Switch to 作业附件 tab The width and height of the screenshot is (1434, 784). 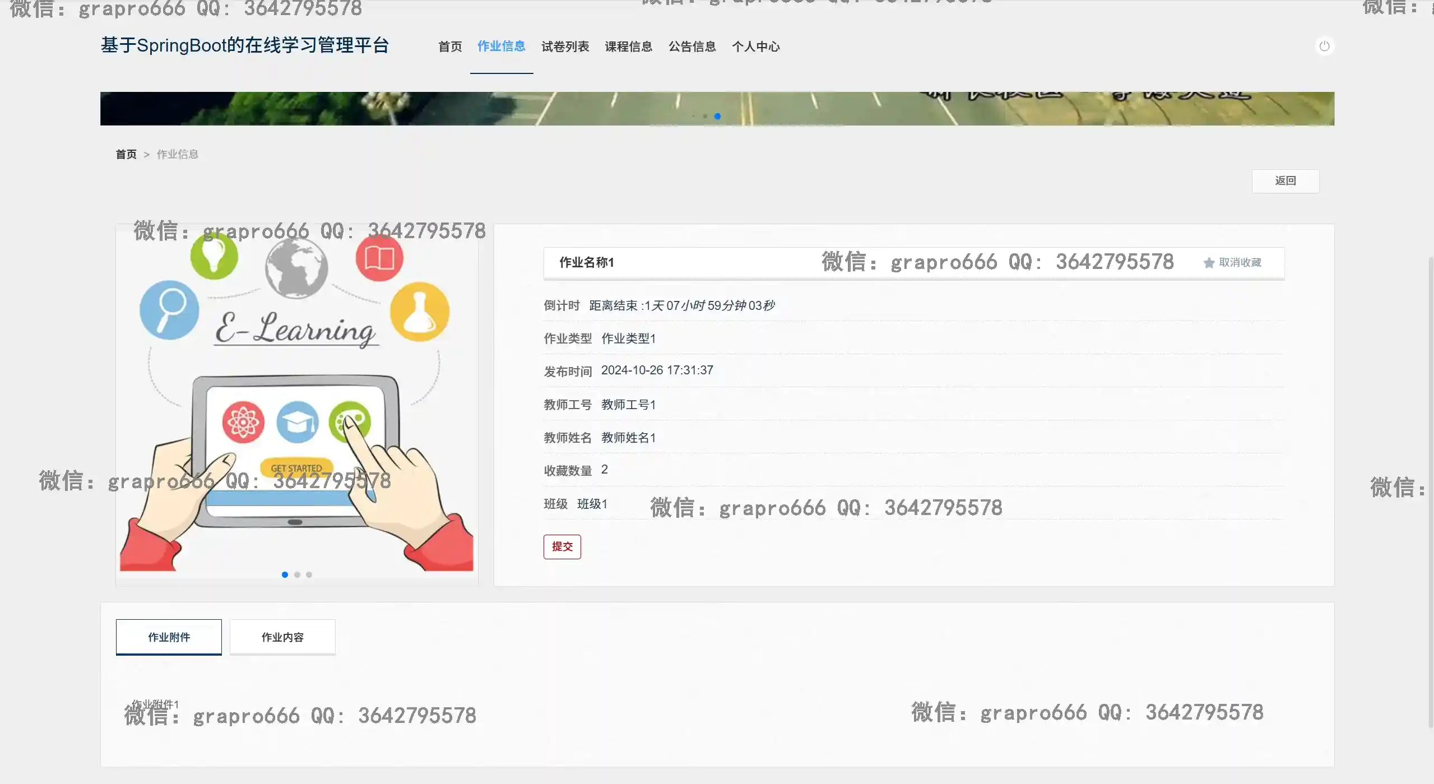coord(169,637)
